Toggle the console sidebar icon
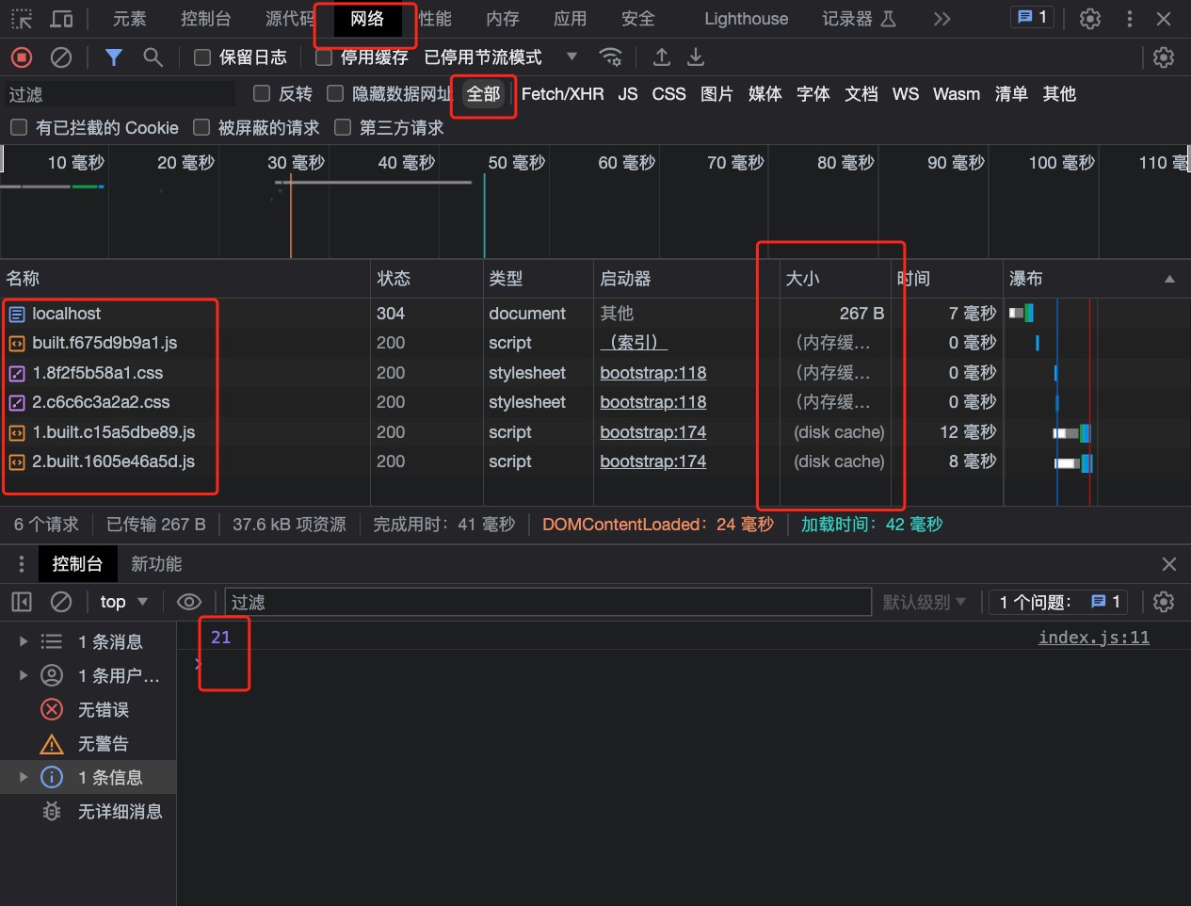 (x=22, y=602)
